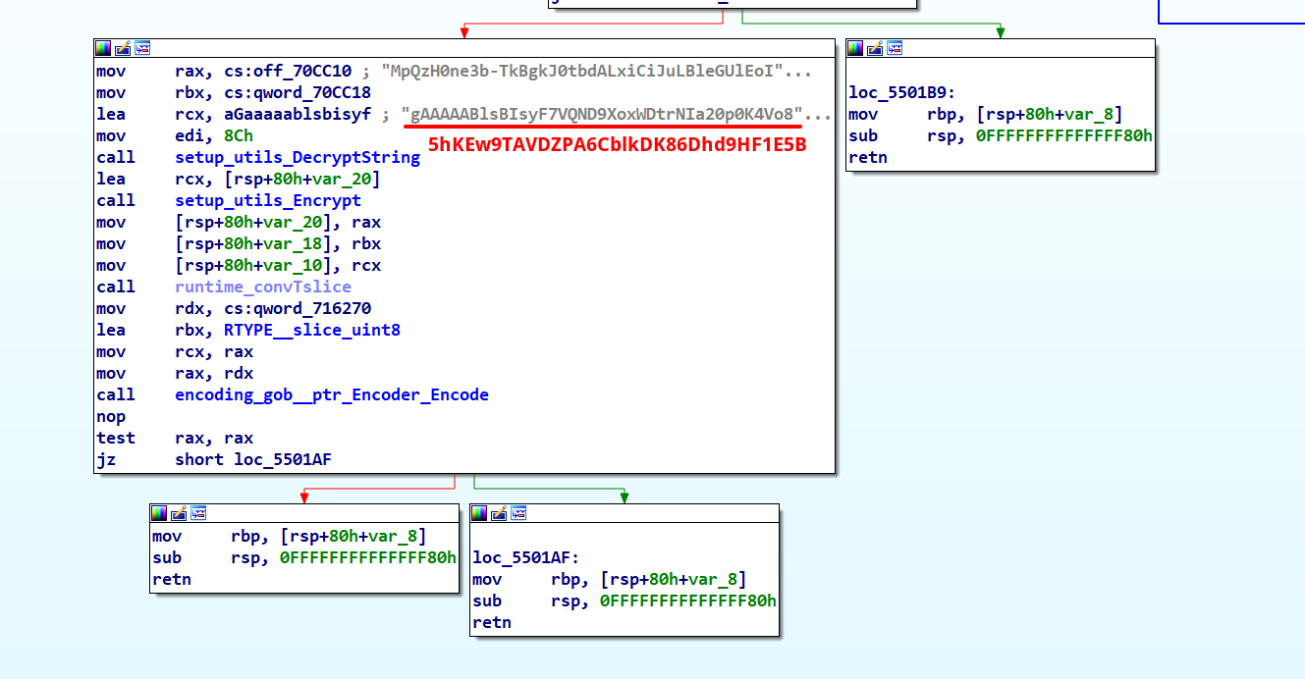1305x679 pixels.
Task: Click the pencil edit icon on the loc_5501AF block
Action: point(499,513)
